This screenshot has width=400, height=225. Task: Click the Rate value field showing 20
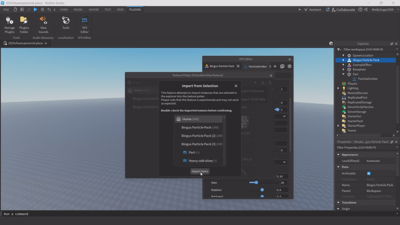pos(283,183)
